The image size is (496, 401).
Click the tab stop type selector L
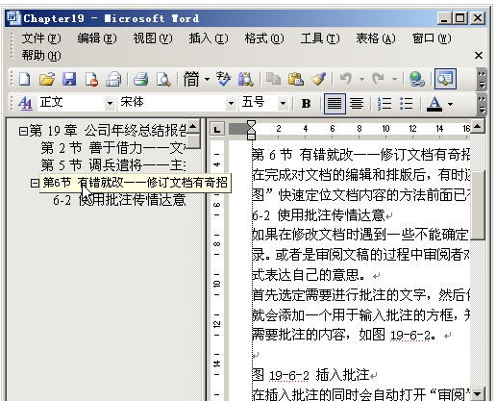pyautogui.click(x=217, y=130)
